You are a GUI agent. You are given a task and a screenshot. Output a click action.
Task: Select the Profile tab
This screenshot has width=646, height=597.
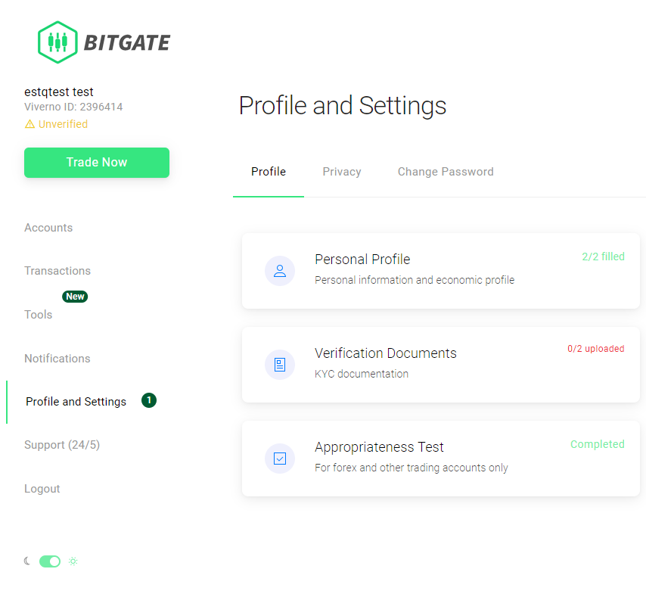click(x=269, y=172)
